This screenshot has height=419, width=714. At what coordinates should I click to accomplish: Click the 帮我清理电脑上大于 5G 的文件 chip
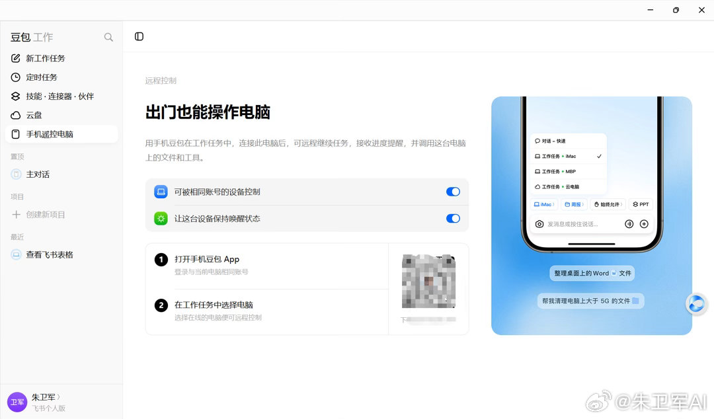point(590,301)
